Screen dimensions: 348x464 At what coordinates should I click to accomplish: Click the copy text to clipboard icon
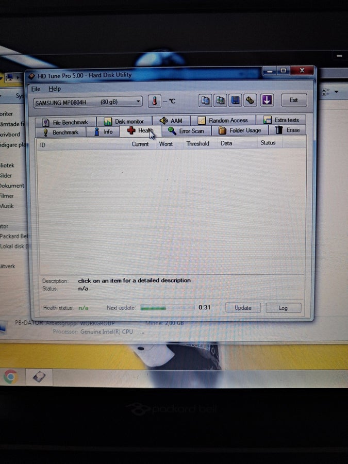point(205,101)
